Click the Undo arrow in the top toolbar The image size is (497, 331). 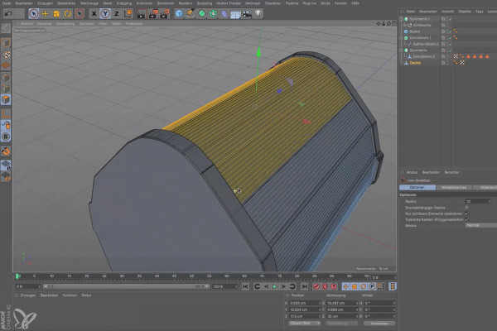pos(8,13)
